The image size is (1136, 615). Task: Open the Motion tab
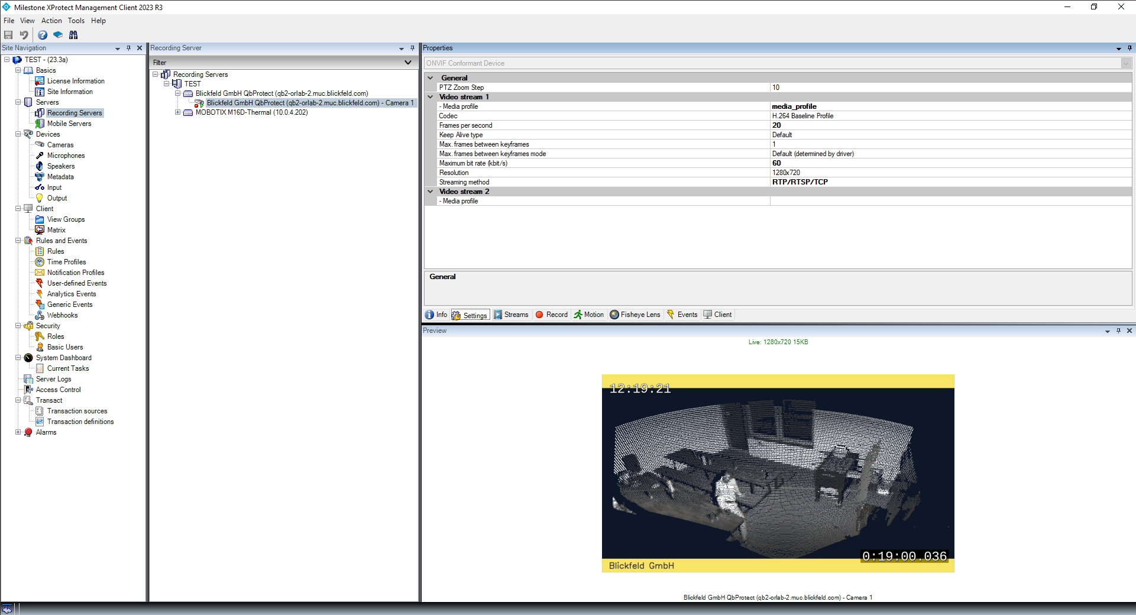pyautogui.click(x=589, y=315)
